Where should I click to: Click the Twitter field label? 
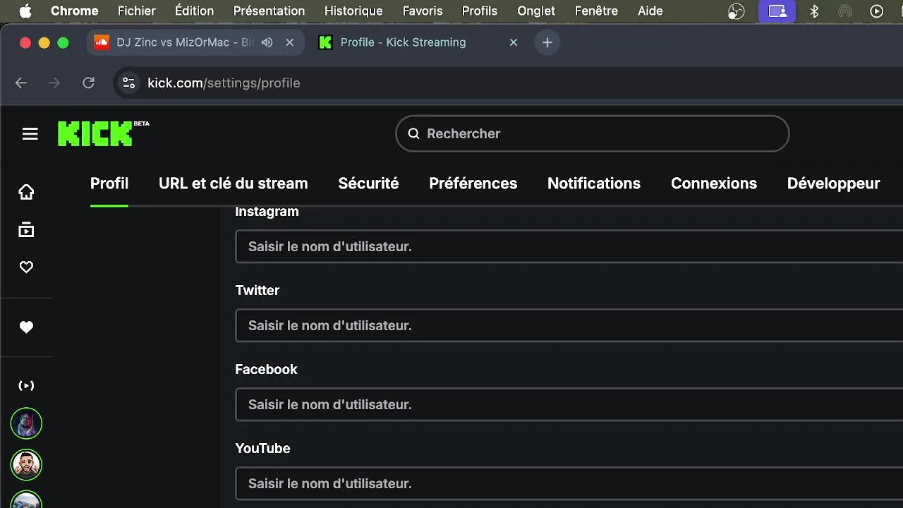[x=257, y=291]
